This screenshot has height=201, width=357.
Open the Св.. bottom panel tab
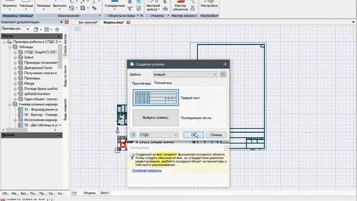pyautogui.click(x=52, y=194)
